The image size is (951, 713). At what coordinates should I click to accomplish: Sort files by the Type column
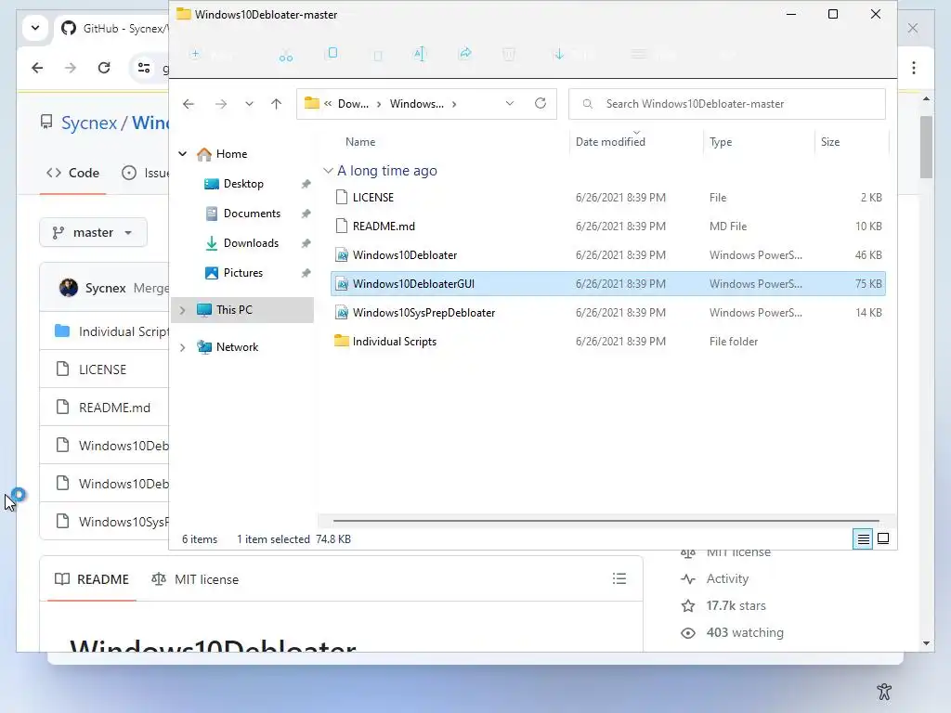pyautogui.click(x=721, y=142)
